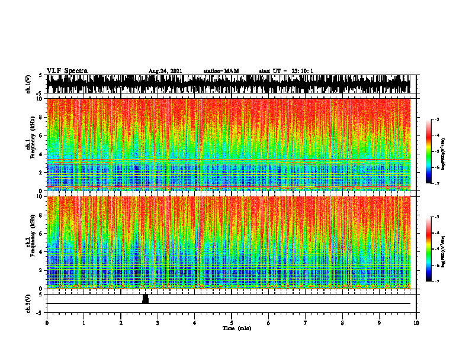Select the date text "Aug.24, 2021"
469x362 pixels.
tap(165, 71)
